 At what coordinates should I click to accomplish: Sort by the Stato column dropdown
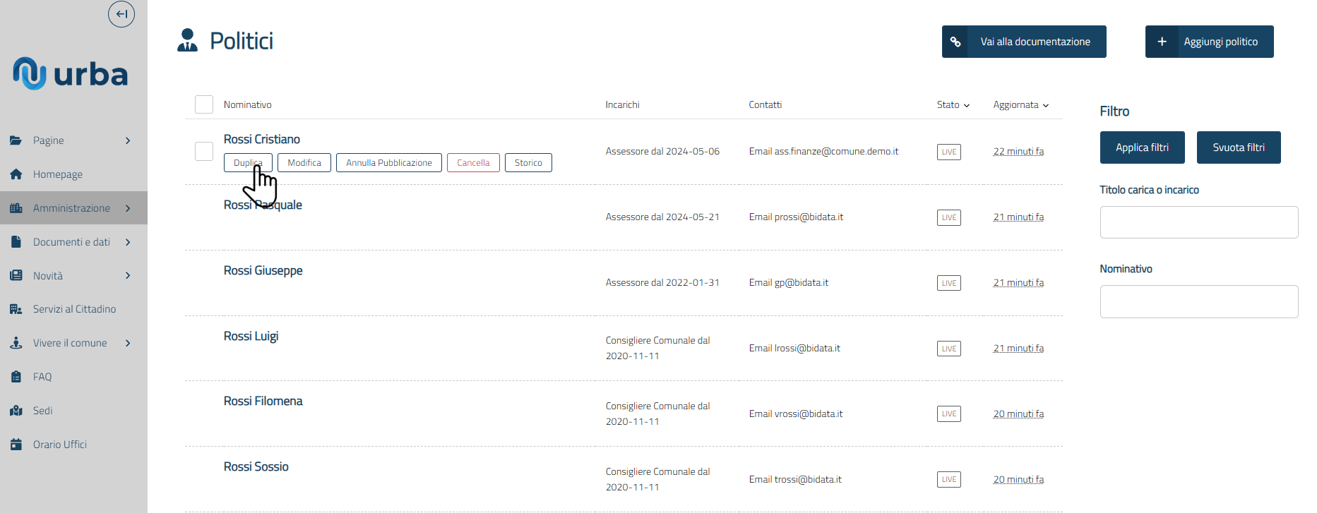click(953, 105)
